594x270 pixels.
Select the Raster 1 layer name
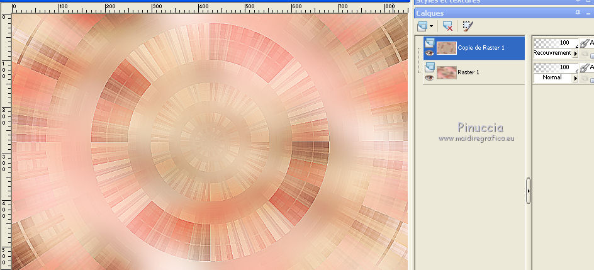(468, 72)
